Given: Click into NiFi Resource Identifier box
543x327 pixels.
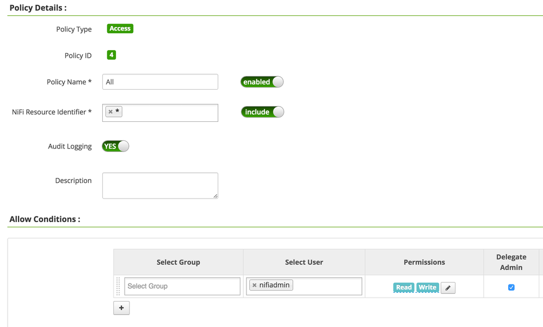Looking at the screenshot, I should 169,113.
